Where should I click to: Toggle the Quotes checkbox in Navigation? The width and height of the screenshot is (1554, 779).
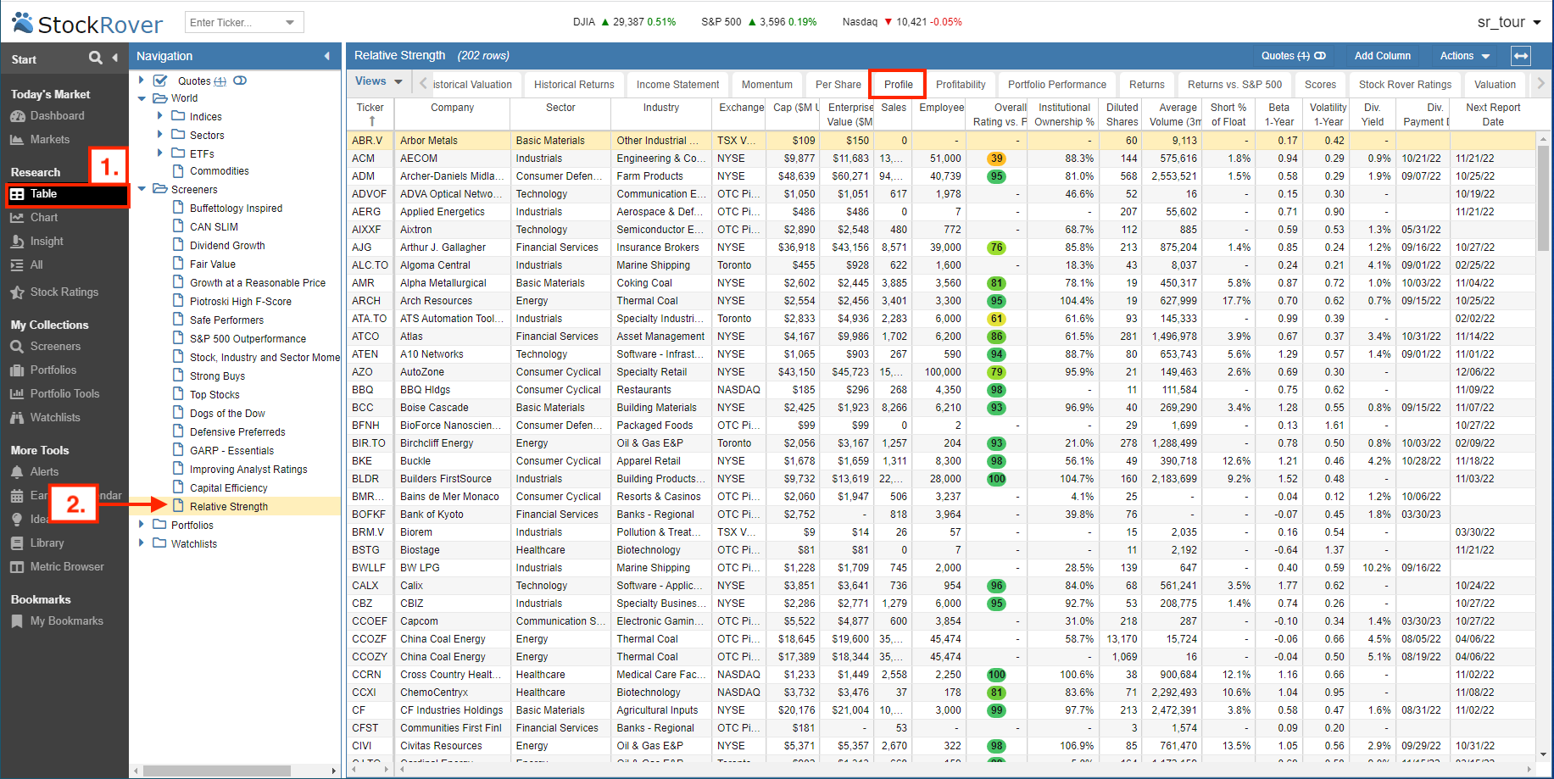pyautogui.click(x=160, y=81)
